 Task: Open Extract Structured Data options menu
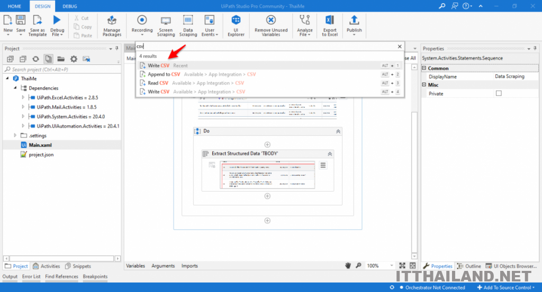coord(323,165)
